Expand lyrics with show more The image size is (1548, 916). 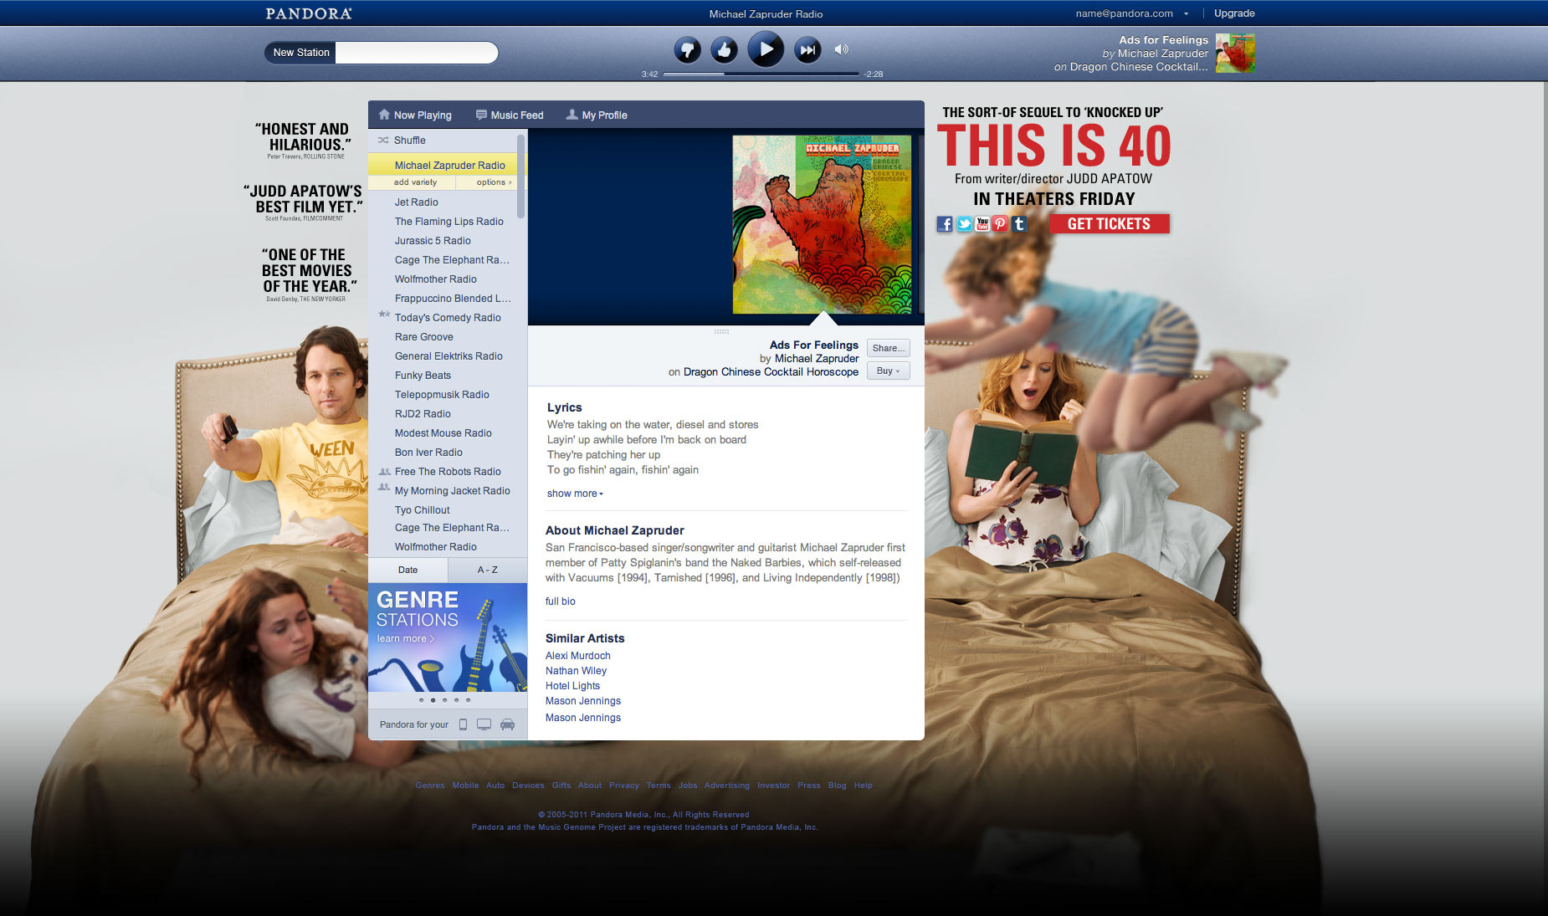575,494
